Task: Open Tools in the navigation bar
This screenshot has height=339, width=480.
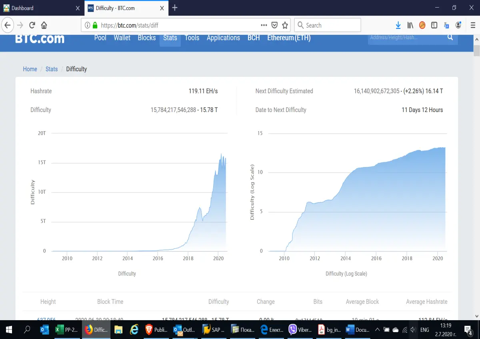Action: point(192,38)
